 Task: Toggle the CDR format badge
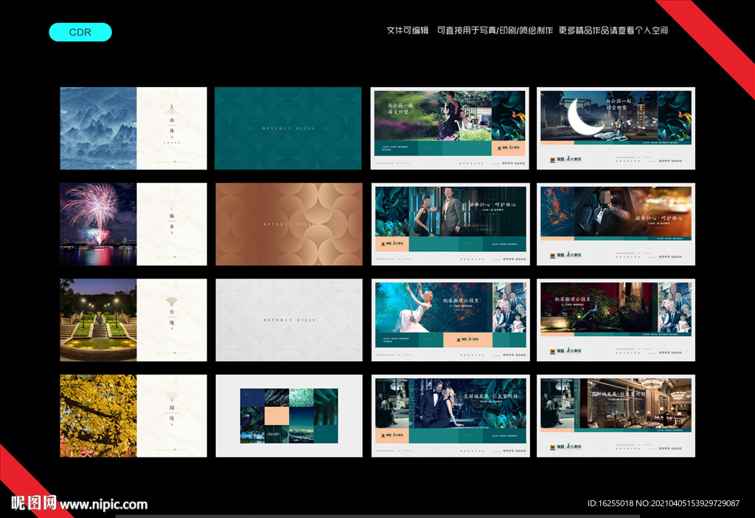click(x=80, y=32)
